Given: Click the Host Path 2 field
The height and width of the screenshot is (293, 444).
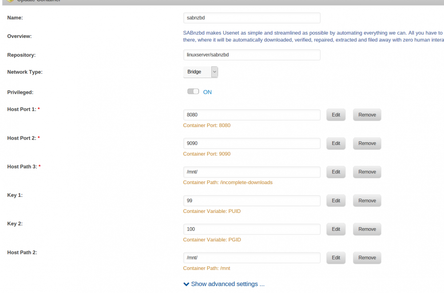Looking at the screenshot, I should coord(252,258).
